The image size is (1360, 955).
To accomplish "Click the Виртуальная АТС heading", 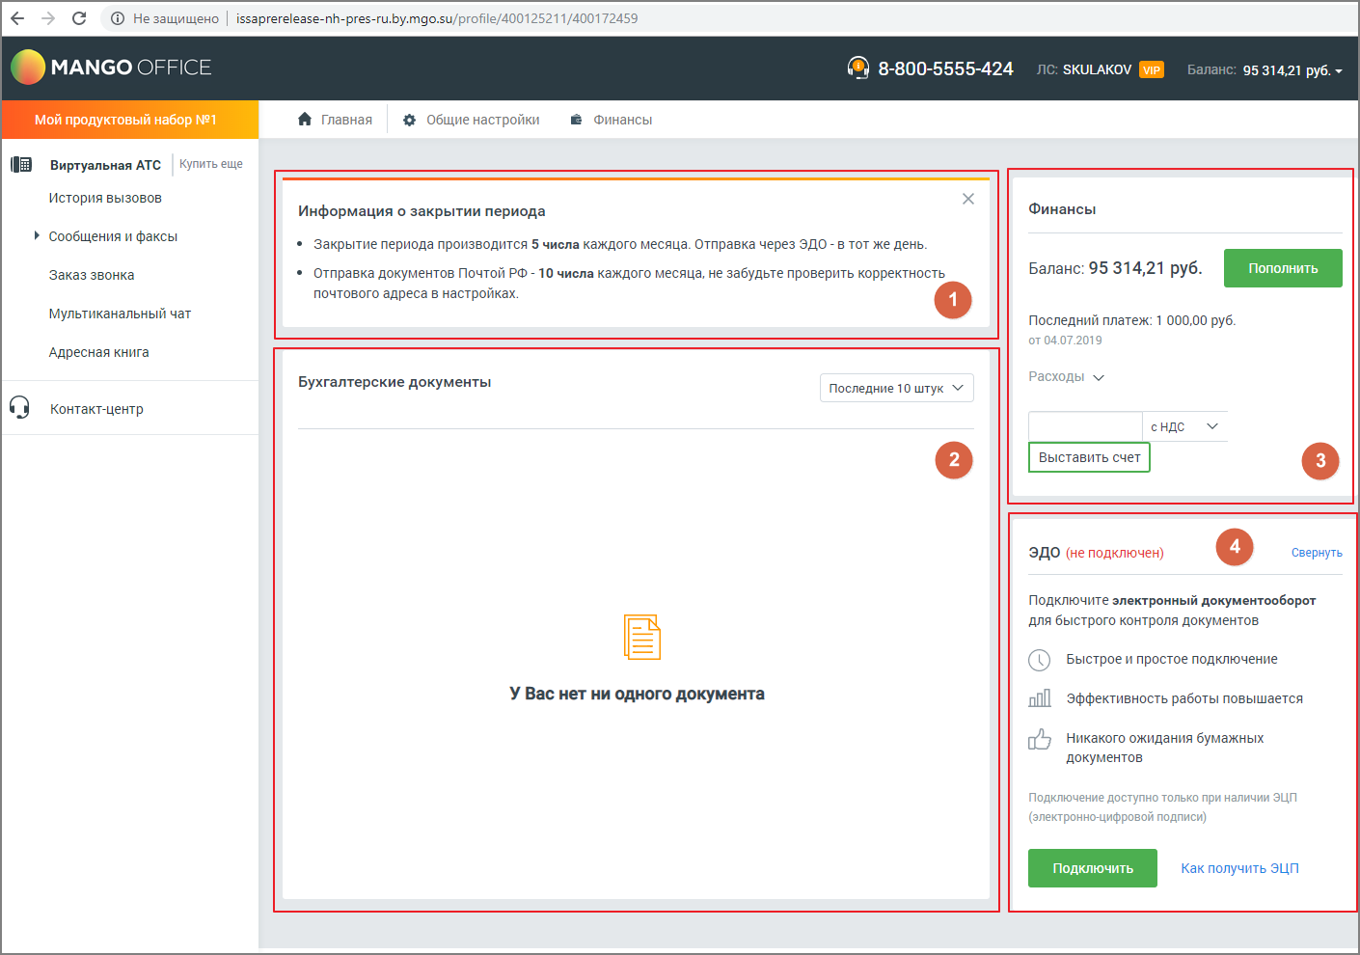I will 105,165.
